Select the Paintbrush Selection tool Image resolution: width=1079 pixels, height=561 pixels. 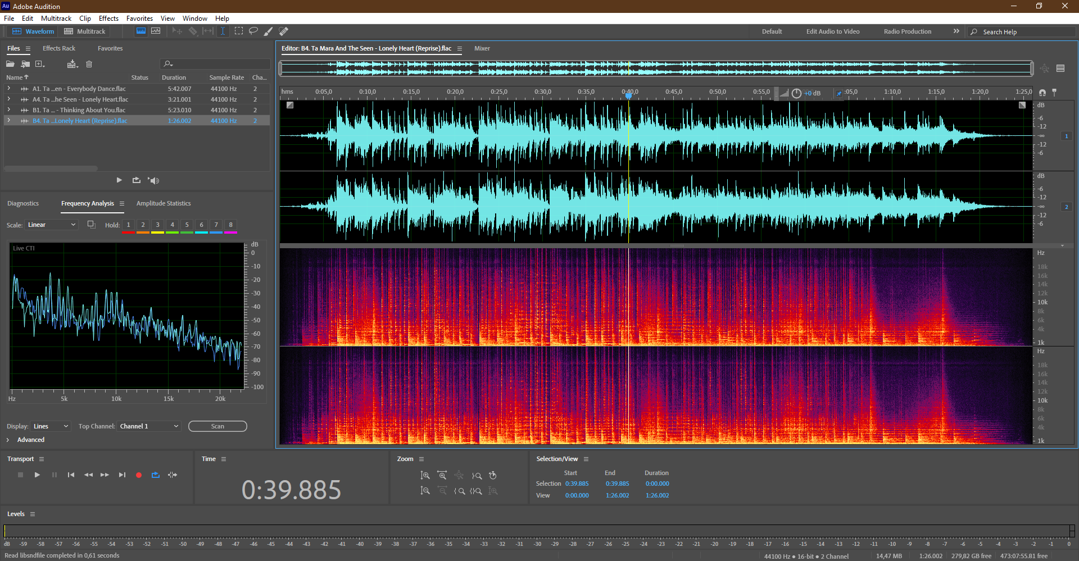click(x=269, y=31)
